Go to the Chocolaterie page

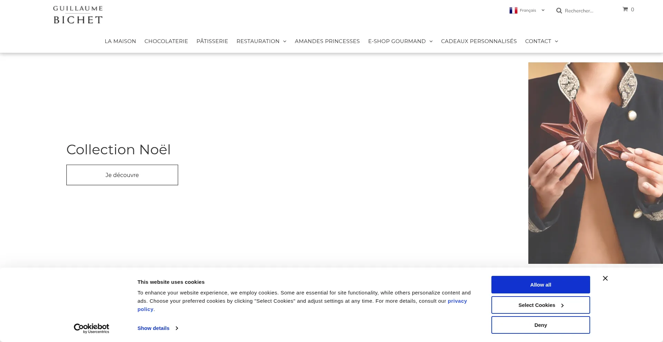[x=166, y=41]
